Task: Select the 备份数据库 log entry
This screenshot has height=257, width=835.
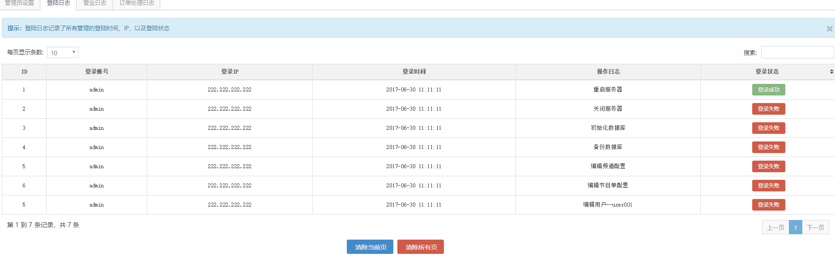Action: click(x=608, y=147)
